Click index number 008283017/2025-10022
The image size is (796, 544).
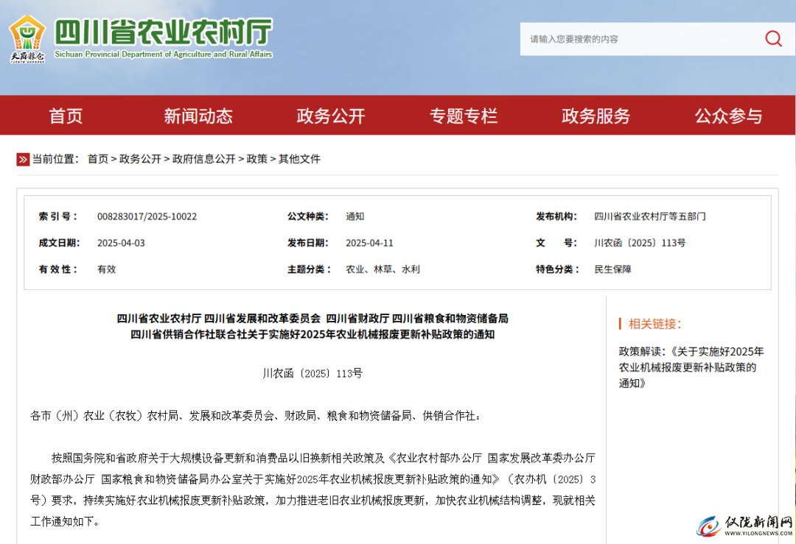pos(147,216)
